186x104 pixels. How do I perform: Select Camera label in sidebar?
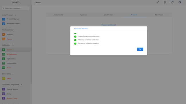pyautogui.click(x=9, y=39)
